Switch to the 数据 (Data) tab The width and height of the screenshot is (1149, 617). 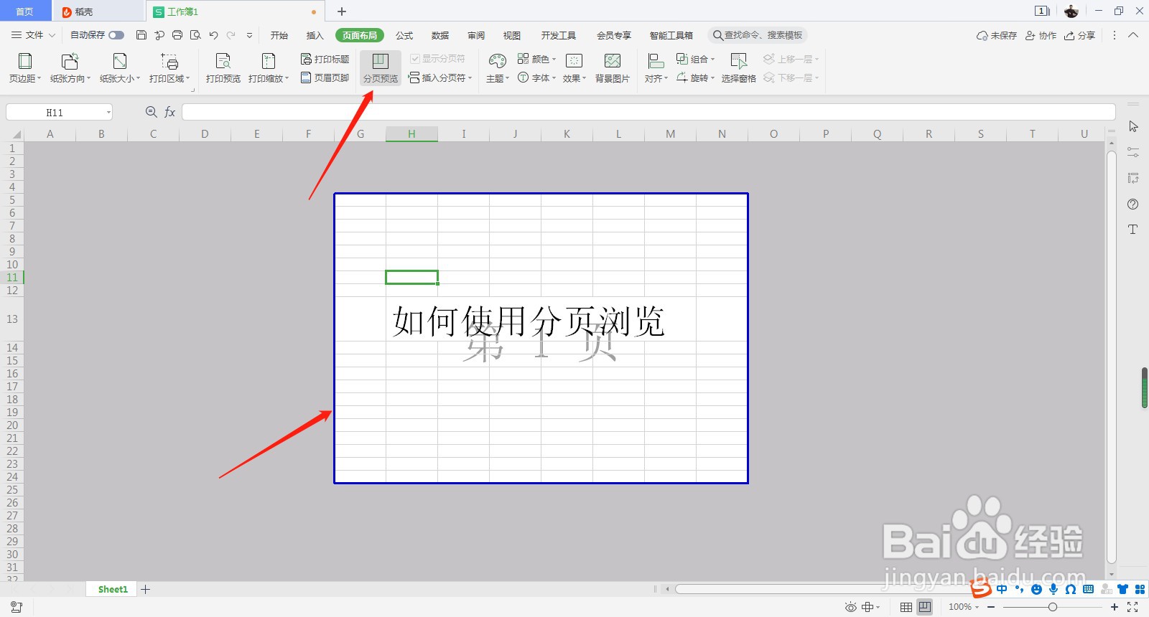pos(440,35)
